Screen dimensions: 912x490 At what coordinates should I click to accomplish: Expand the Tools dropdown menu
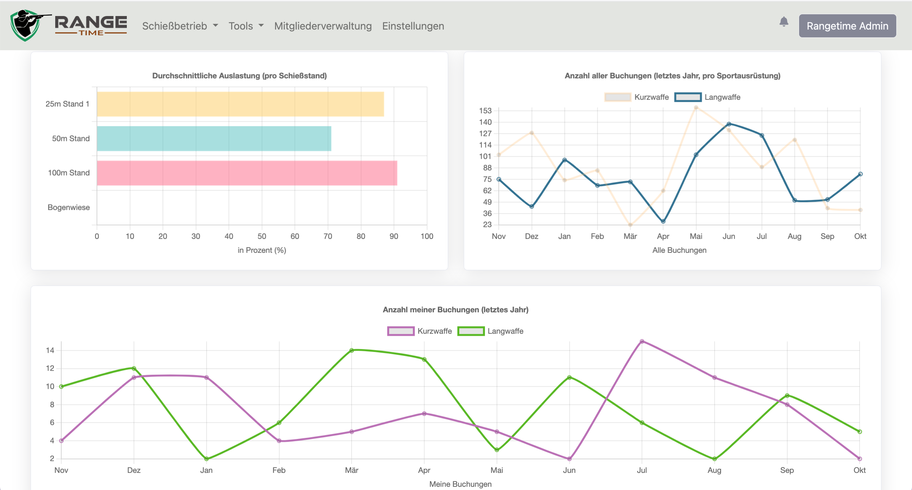click(246, 26)
